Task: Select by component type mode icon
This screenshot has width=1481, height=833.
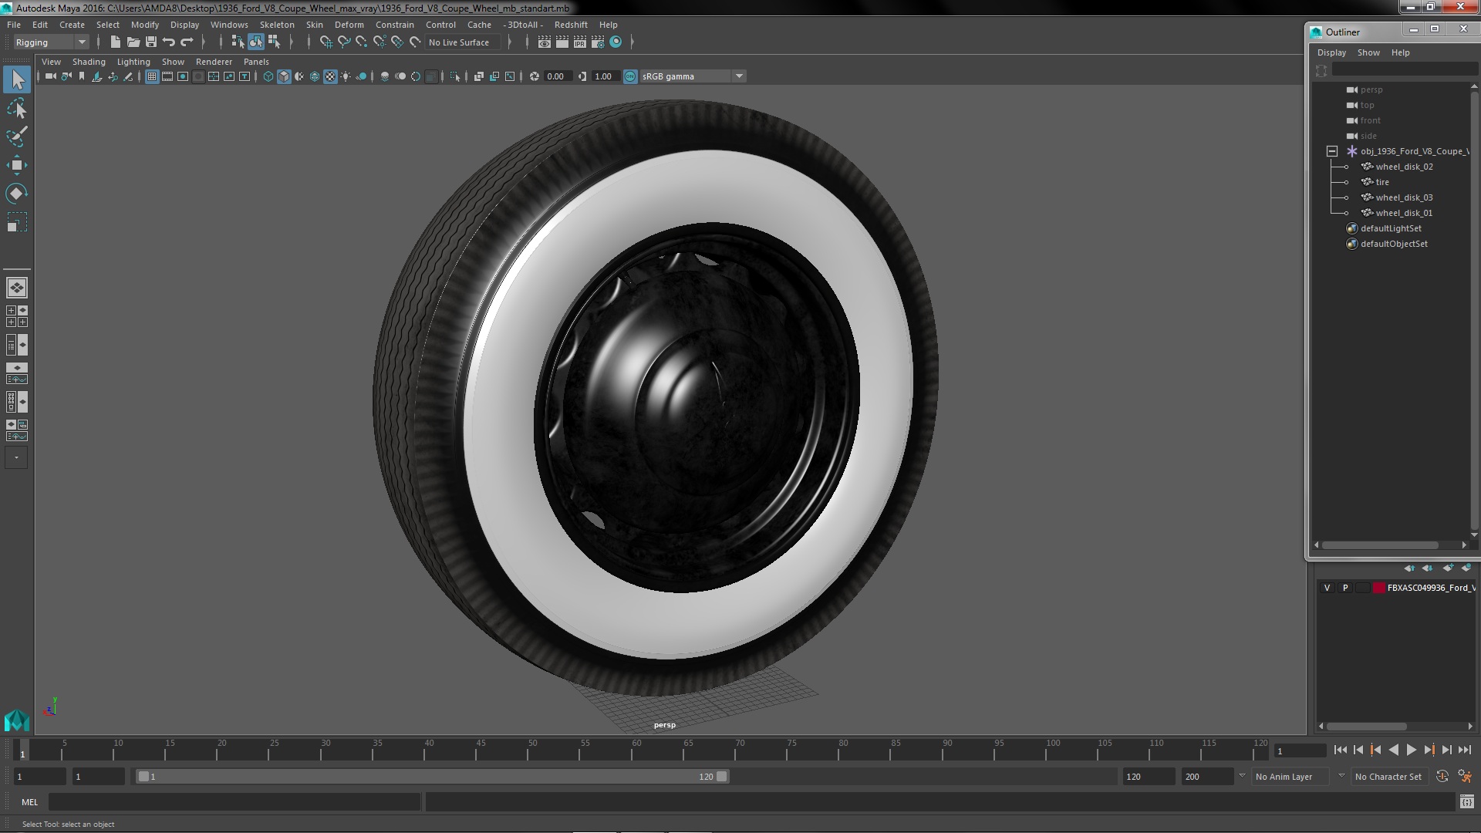Action: coord(274,42)
